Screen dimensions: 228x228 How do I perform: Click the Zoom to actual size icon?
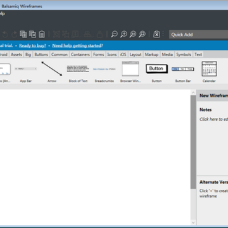coord(133,34)
